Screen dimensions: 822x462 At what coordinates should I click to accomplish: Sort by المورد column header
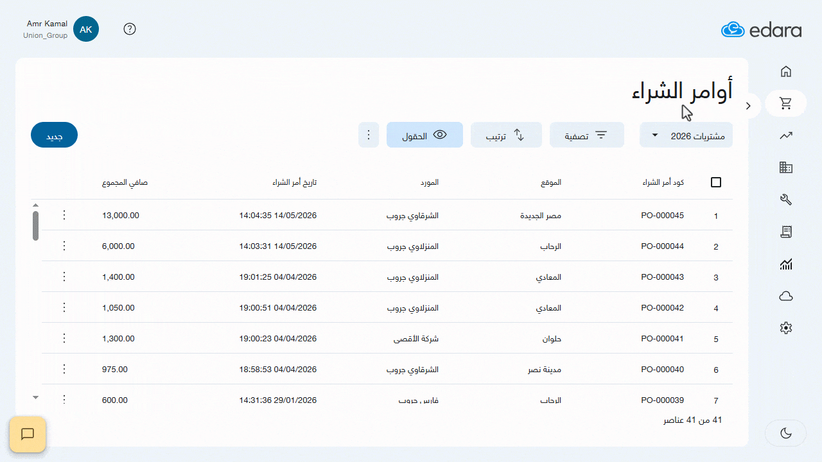pos(430,182)
